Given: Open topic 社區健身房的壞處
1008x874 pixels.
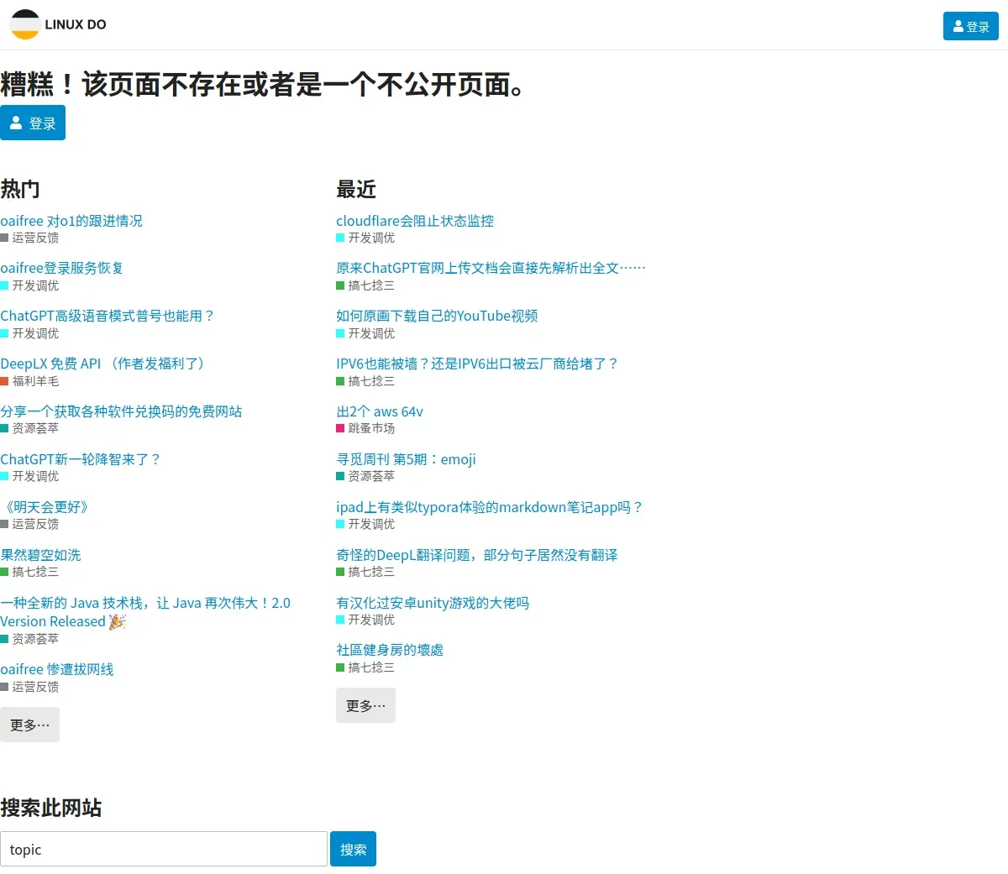Looking at the screenshot, I should click(x=390, y=650).
